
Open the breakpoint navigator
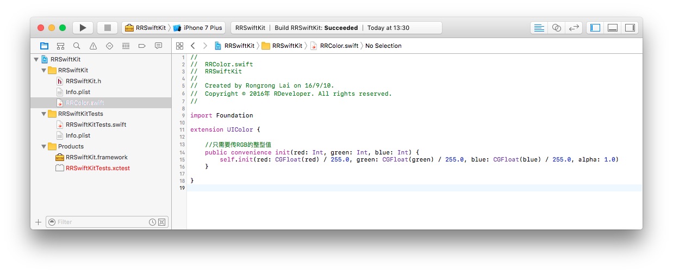tap(142, 46)
